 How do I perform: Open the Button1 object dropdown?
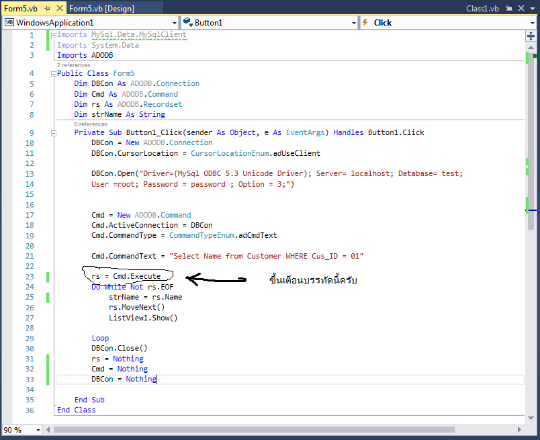click(x=354, y=23)
